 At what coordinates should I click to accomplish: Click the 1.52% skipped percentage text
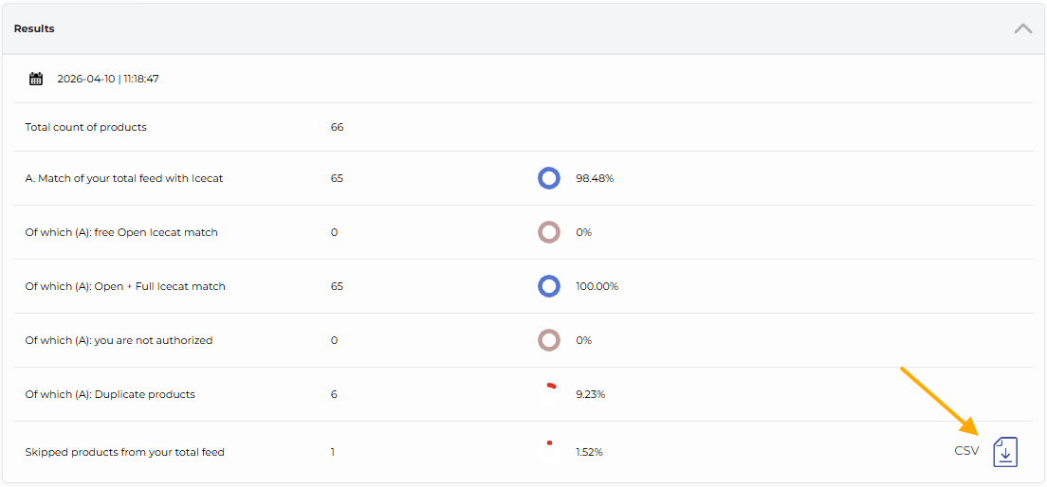pos(589,452)
